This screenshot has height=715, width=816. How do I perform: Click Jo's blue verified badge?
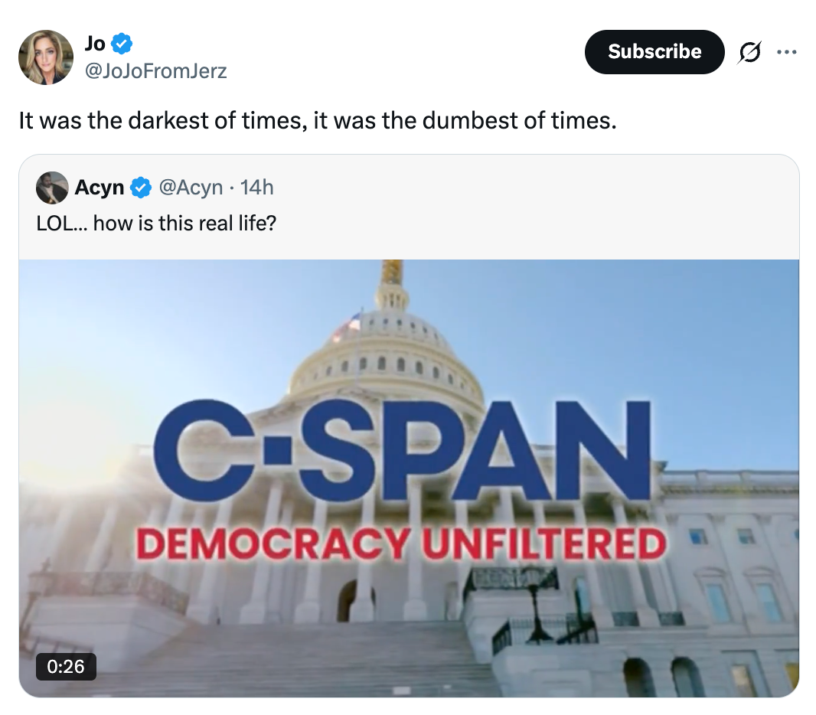click(x=122, y=43)
